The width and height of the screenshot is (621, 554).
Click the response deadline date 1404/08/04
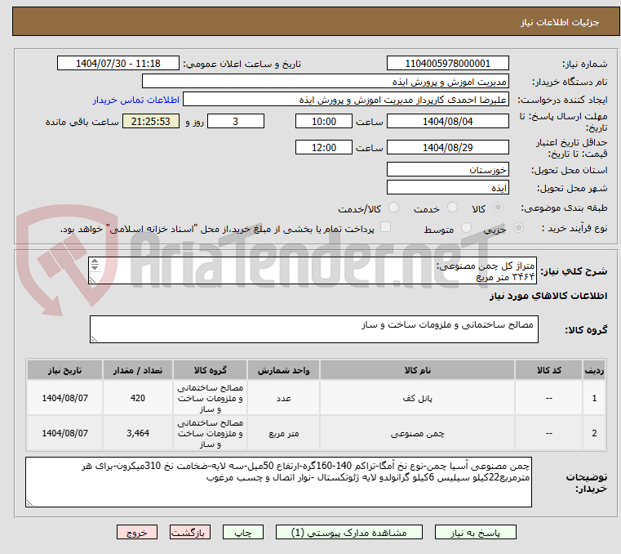pos(447,121)
